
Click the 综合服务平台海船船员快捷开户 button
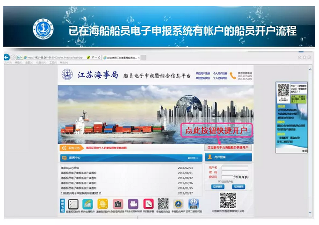tap(228, 147)
